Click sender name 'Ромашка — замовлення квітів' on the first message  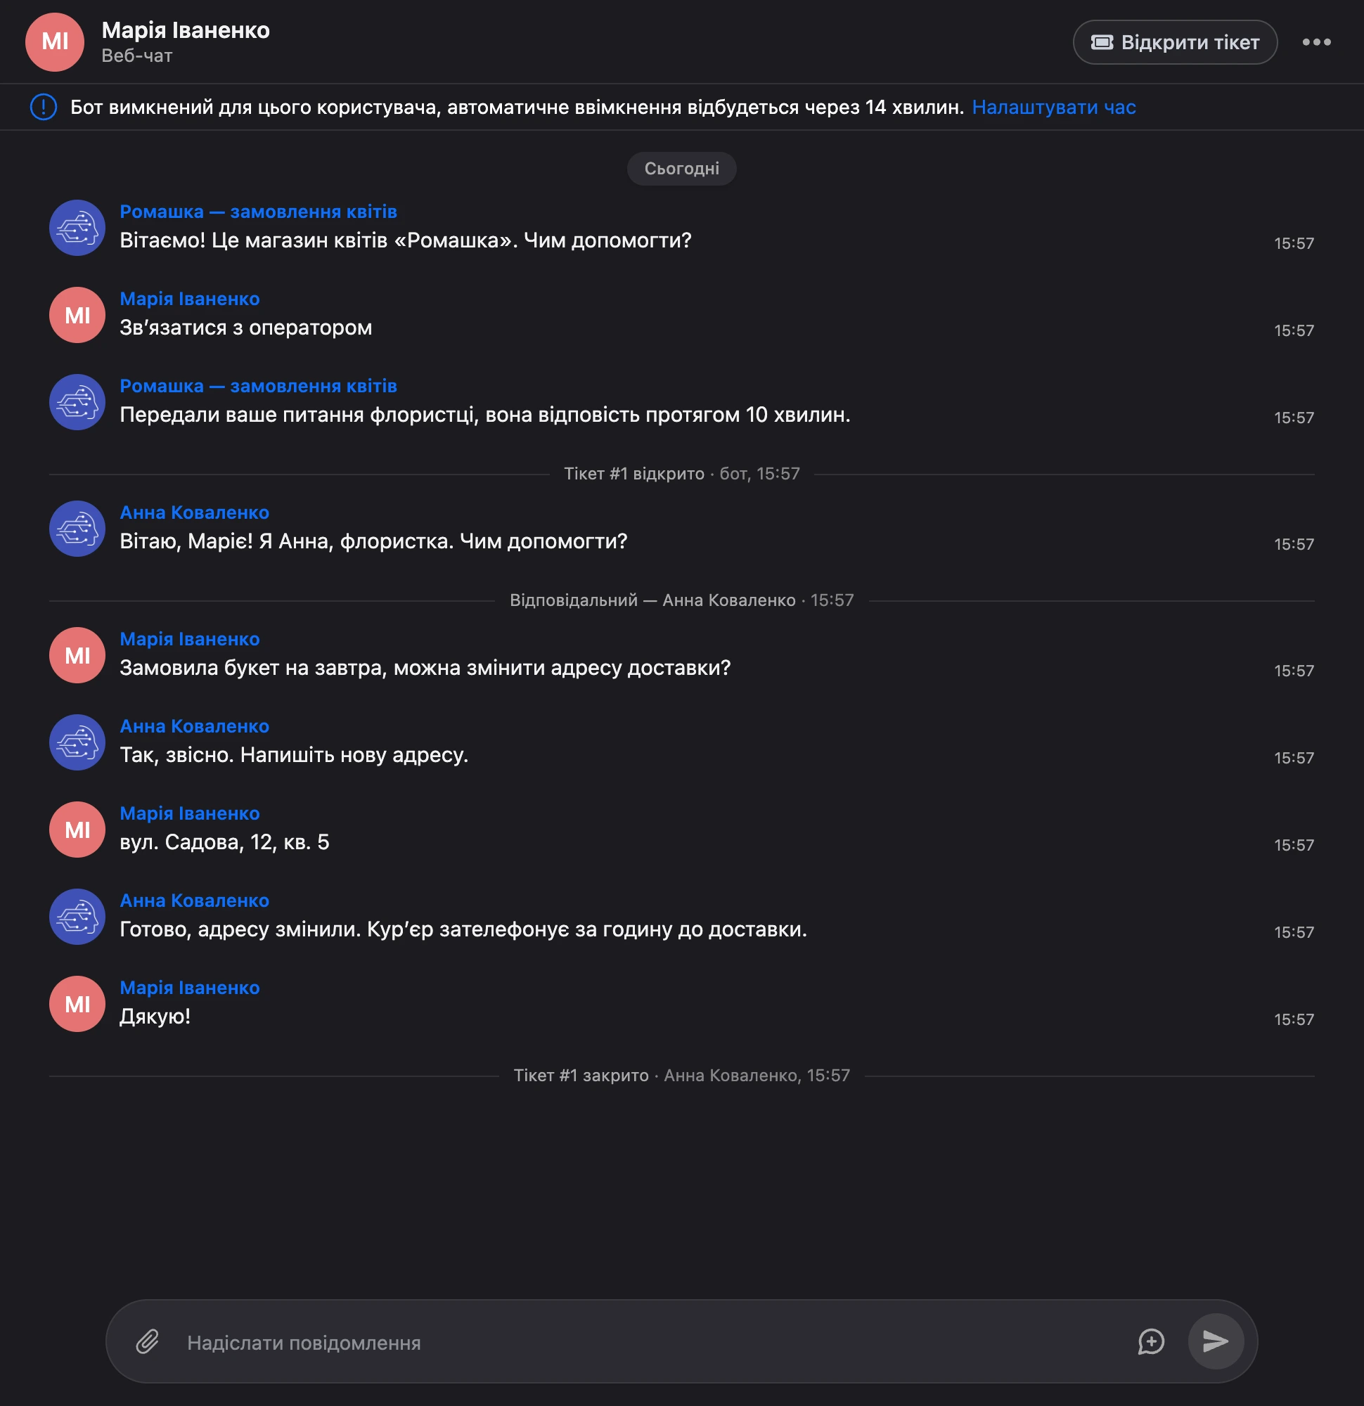(x=258, y=212)
